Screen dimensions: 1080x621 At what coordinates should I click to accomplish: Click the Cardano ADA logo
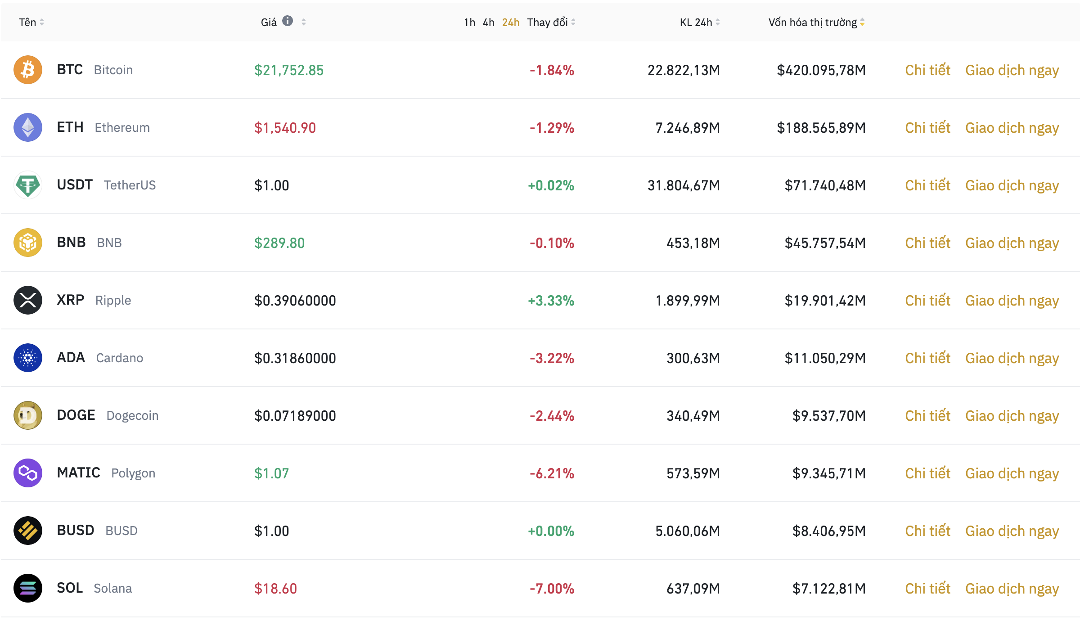(28, 358)
